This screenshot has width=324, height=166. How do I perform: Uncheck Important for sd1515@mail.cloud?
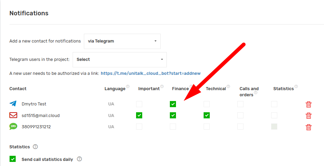[139, 115]
